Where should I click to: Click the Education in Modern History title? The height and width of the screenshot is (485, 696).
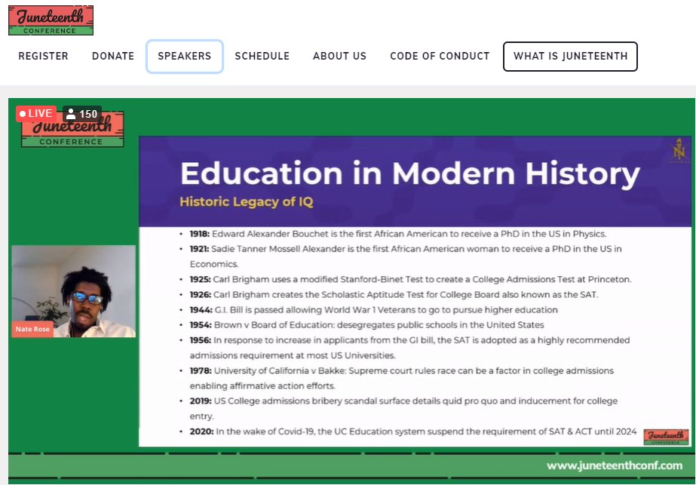point(409,173)
